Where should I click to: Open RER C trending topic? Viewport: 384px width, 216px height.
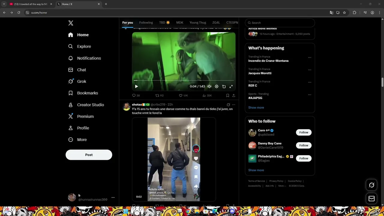pos(253,86)
